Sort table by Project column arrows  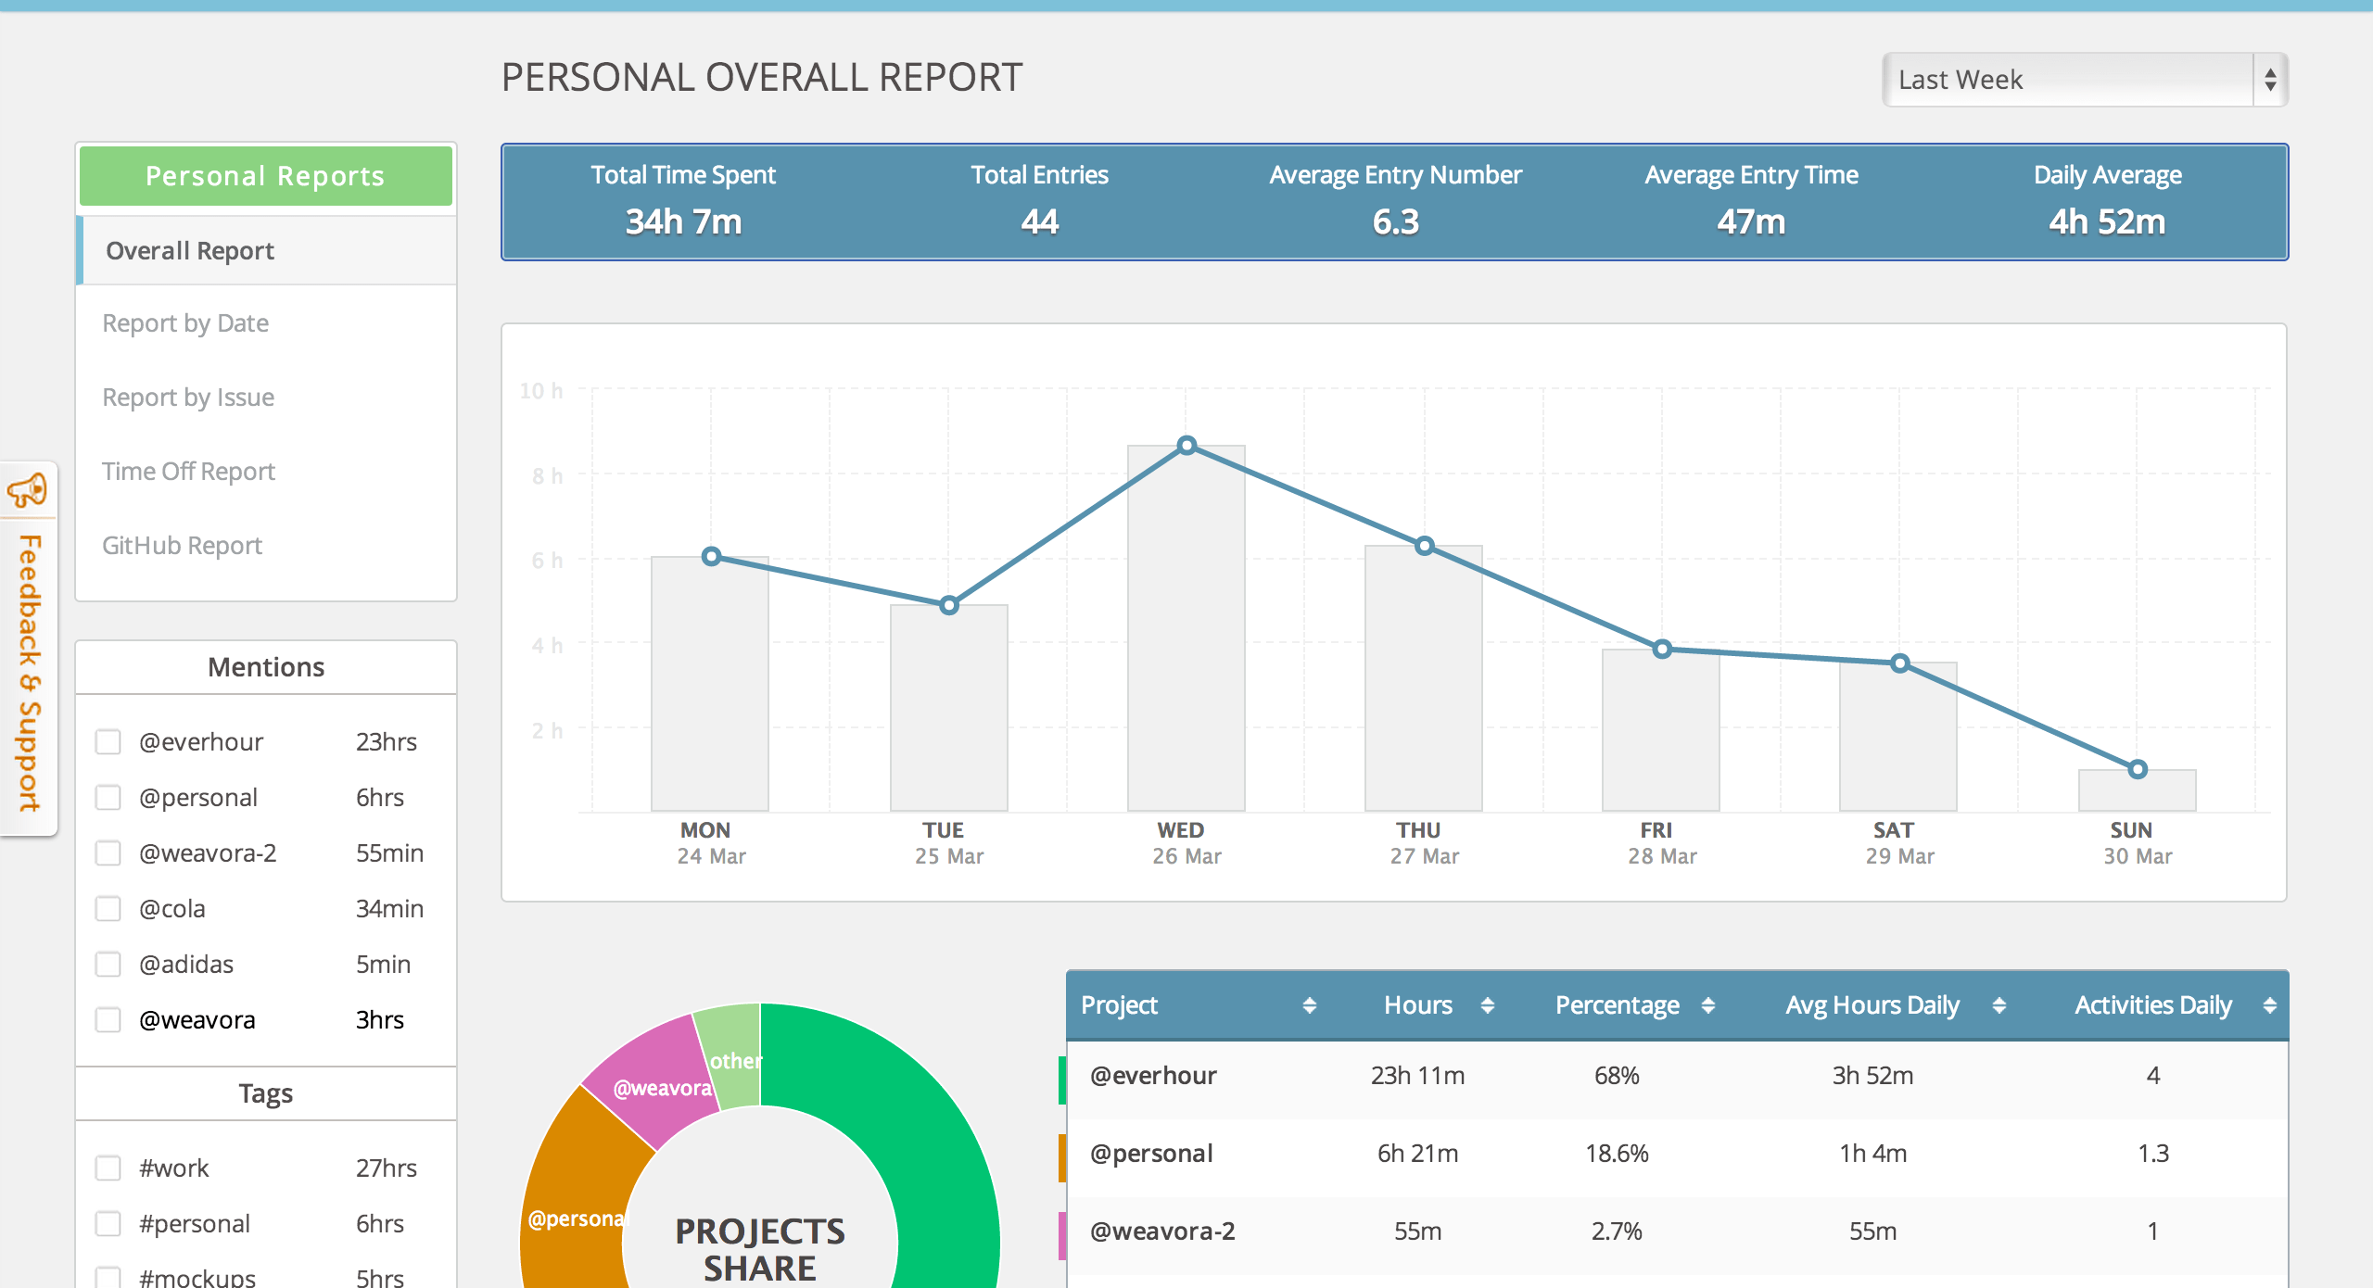click(x=1309, y=1005)
